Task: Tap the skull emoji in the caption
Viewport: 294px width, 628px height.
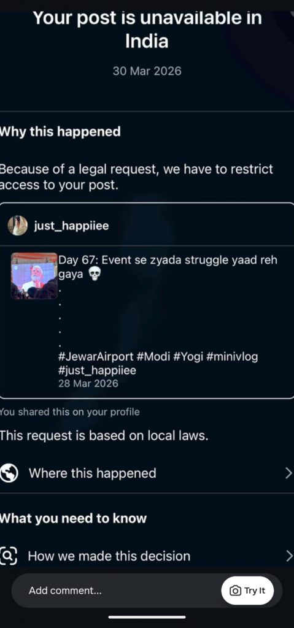Action: pos(94,274)
